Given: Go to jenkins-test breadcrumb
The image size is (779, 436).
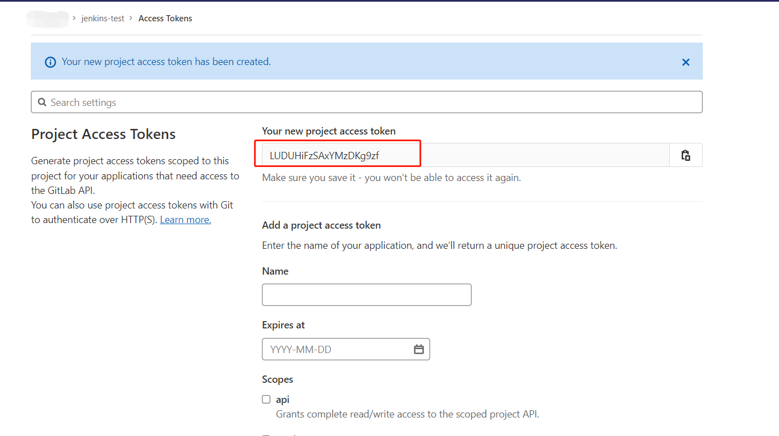Looking at the screenshot, I should point(103,18).
